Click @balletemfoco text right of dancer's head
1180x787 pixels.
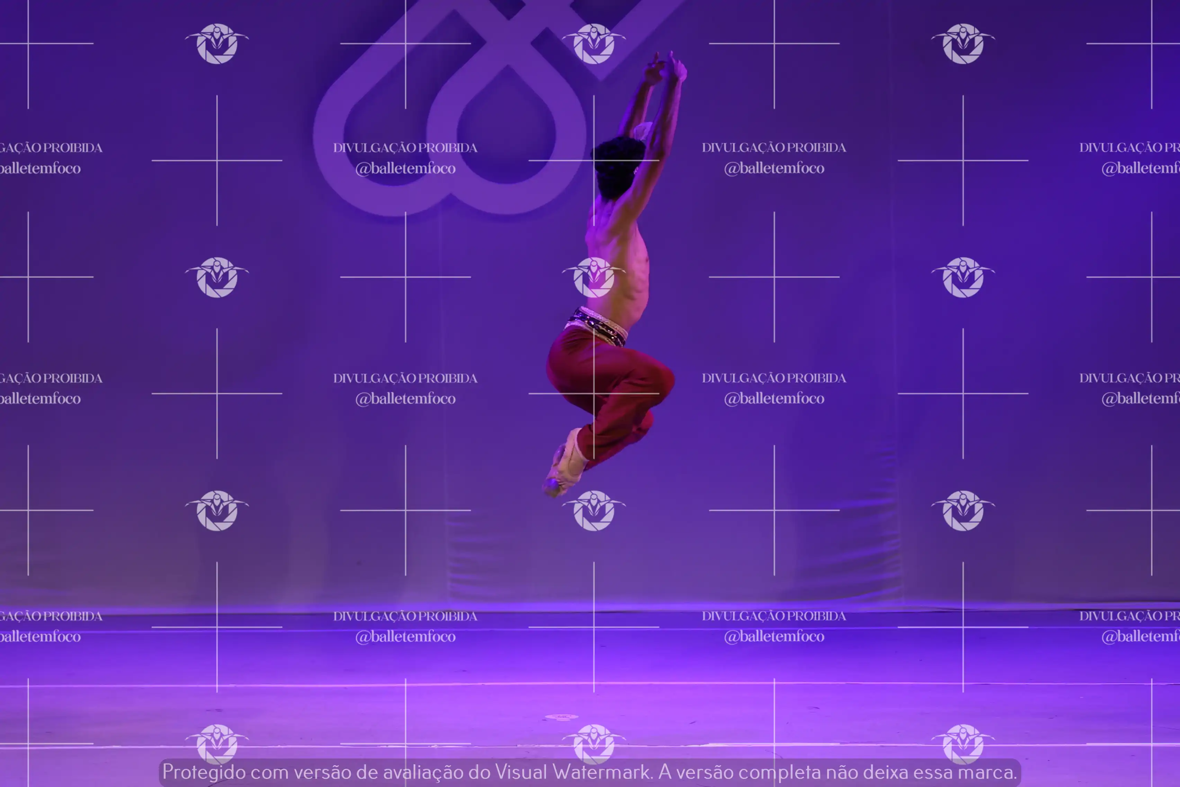[x=774, y=168]
